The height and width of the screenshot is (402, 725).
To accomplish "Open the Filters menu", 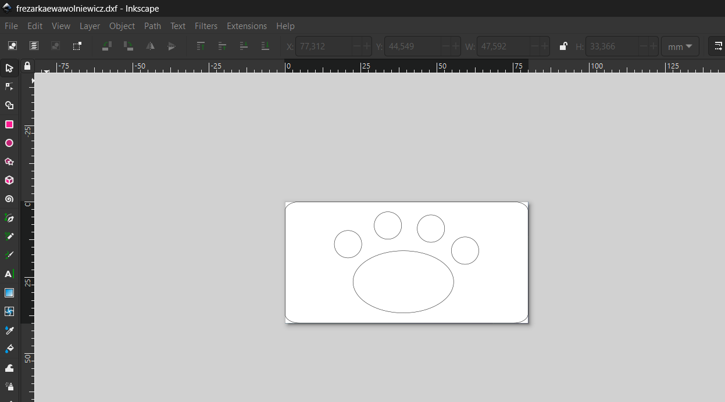I will [x=206, y=26].
